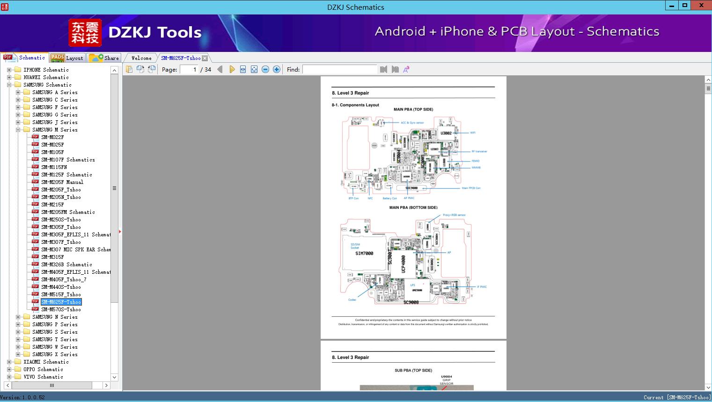Expand the IPHONE Schematic folder
Viewport: 712px width, 402px height.
point(9,70)
